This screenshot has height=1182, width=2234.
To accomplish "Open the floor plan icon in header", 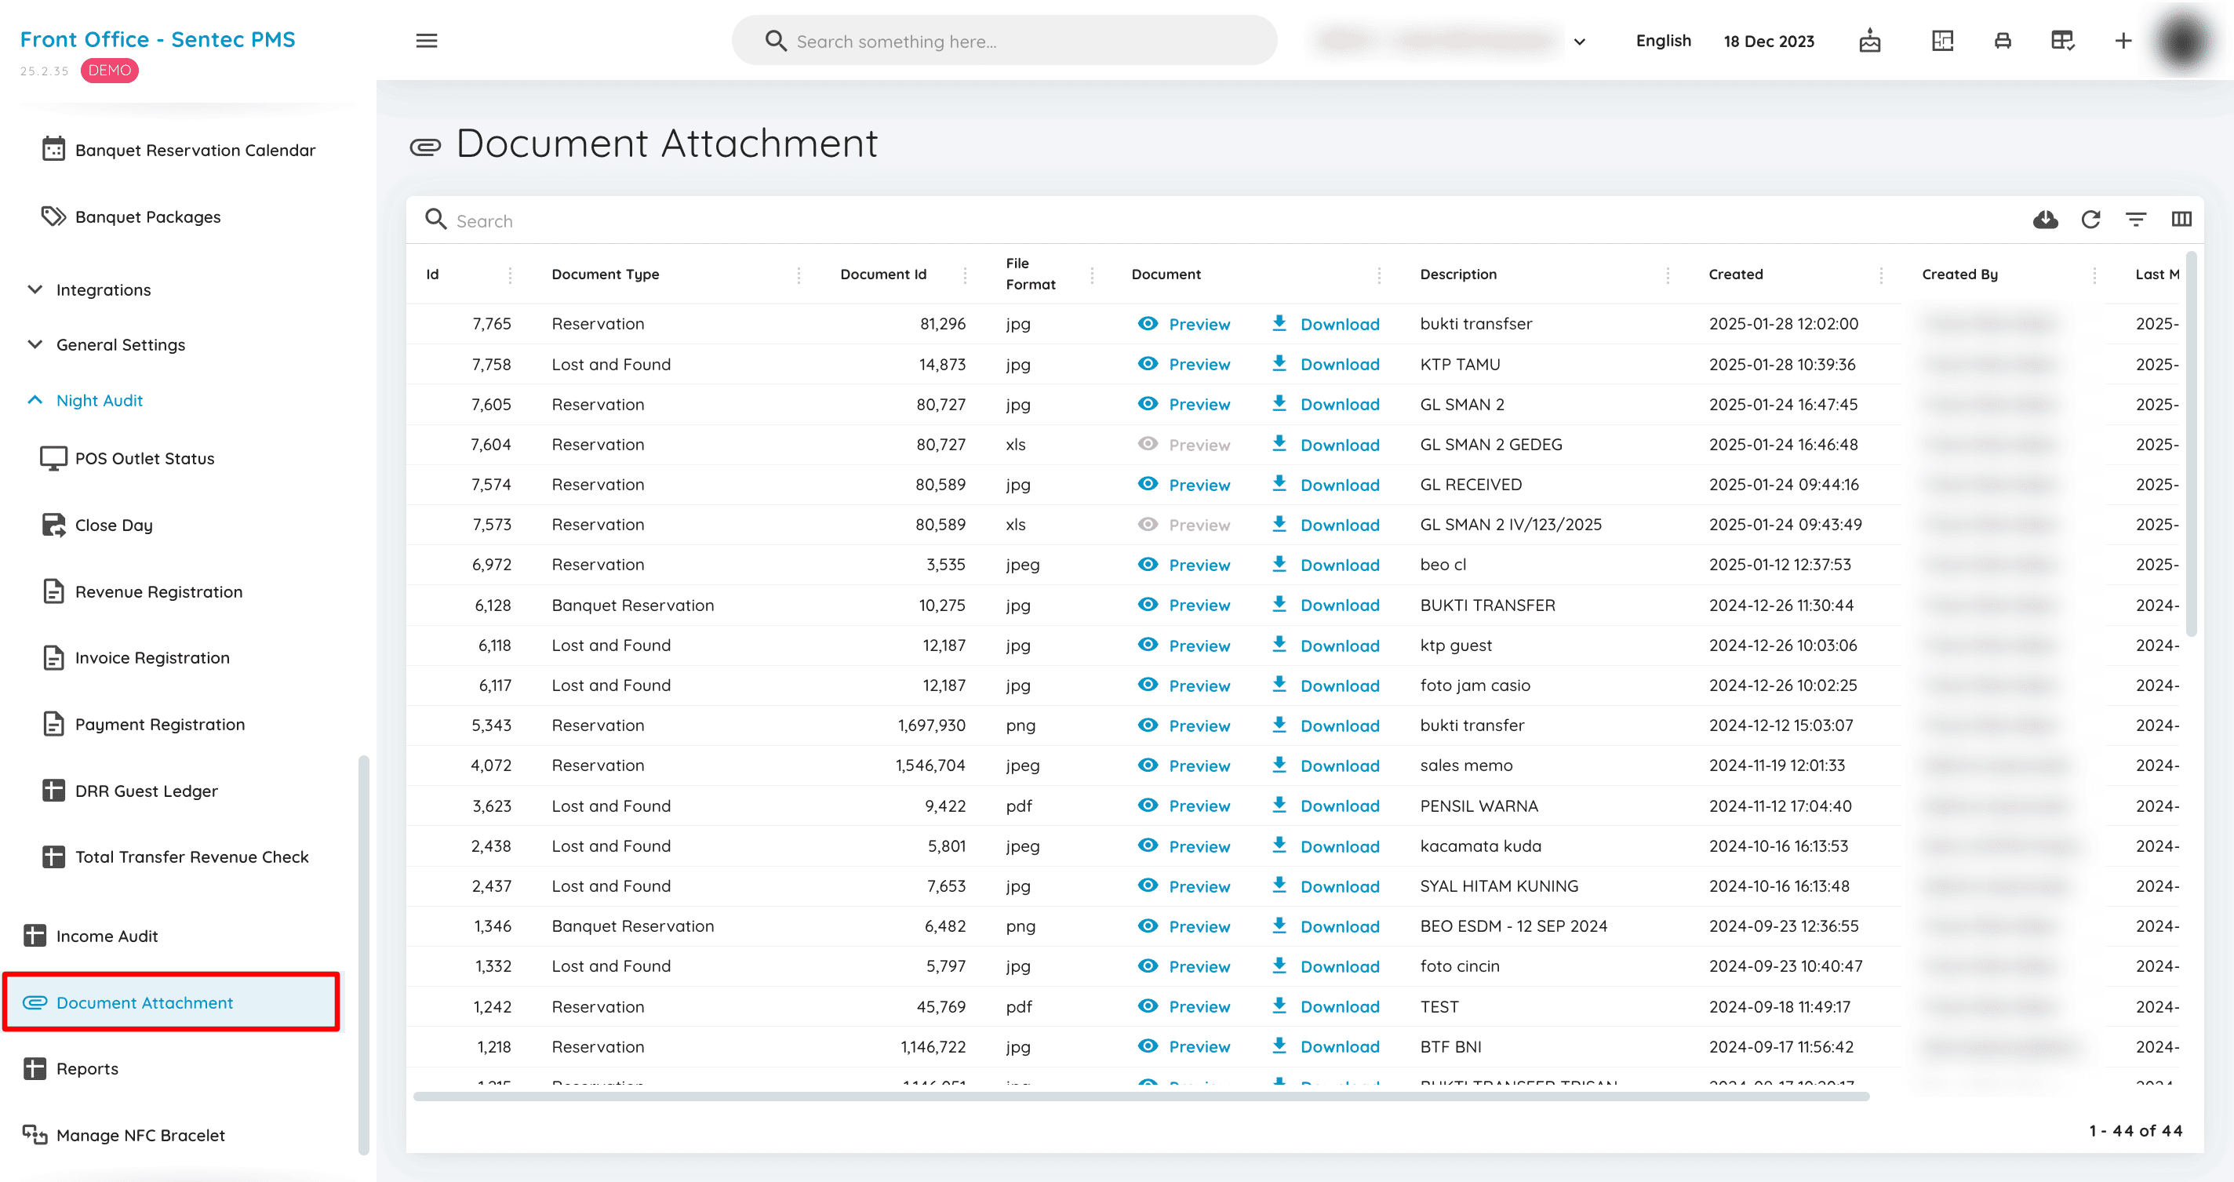I will tap(1943, 41).
